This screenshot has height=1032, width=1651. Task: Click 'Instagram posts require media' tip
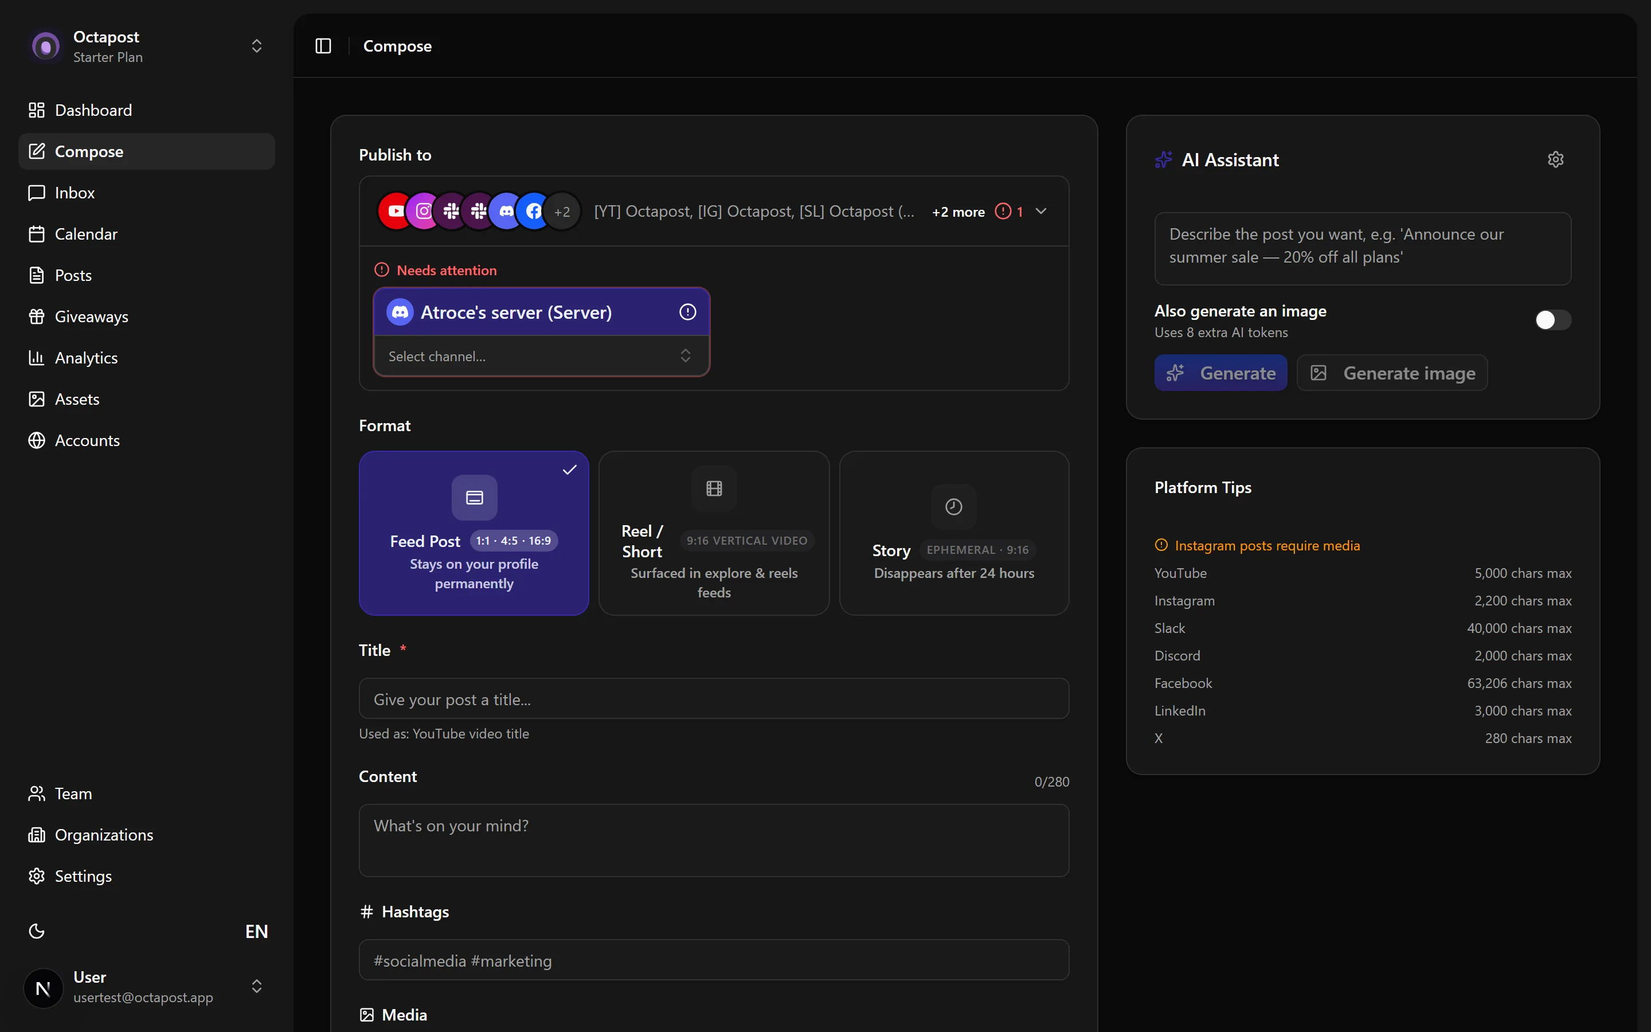pos(1267,545)
